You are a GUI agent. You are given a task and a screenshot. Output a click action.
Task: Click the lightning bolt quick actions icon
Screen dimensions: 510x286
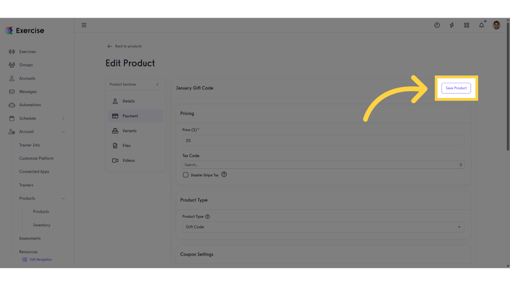pos(452,25)
